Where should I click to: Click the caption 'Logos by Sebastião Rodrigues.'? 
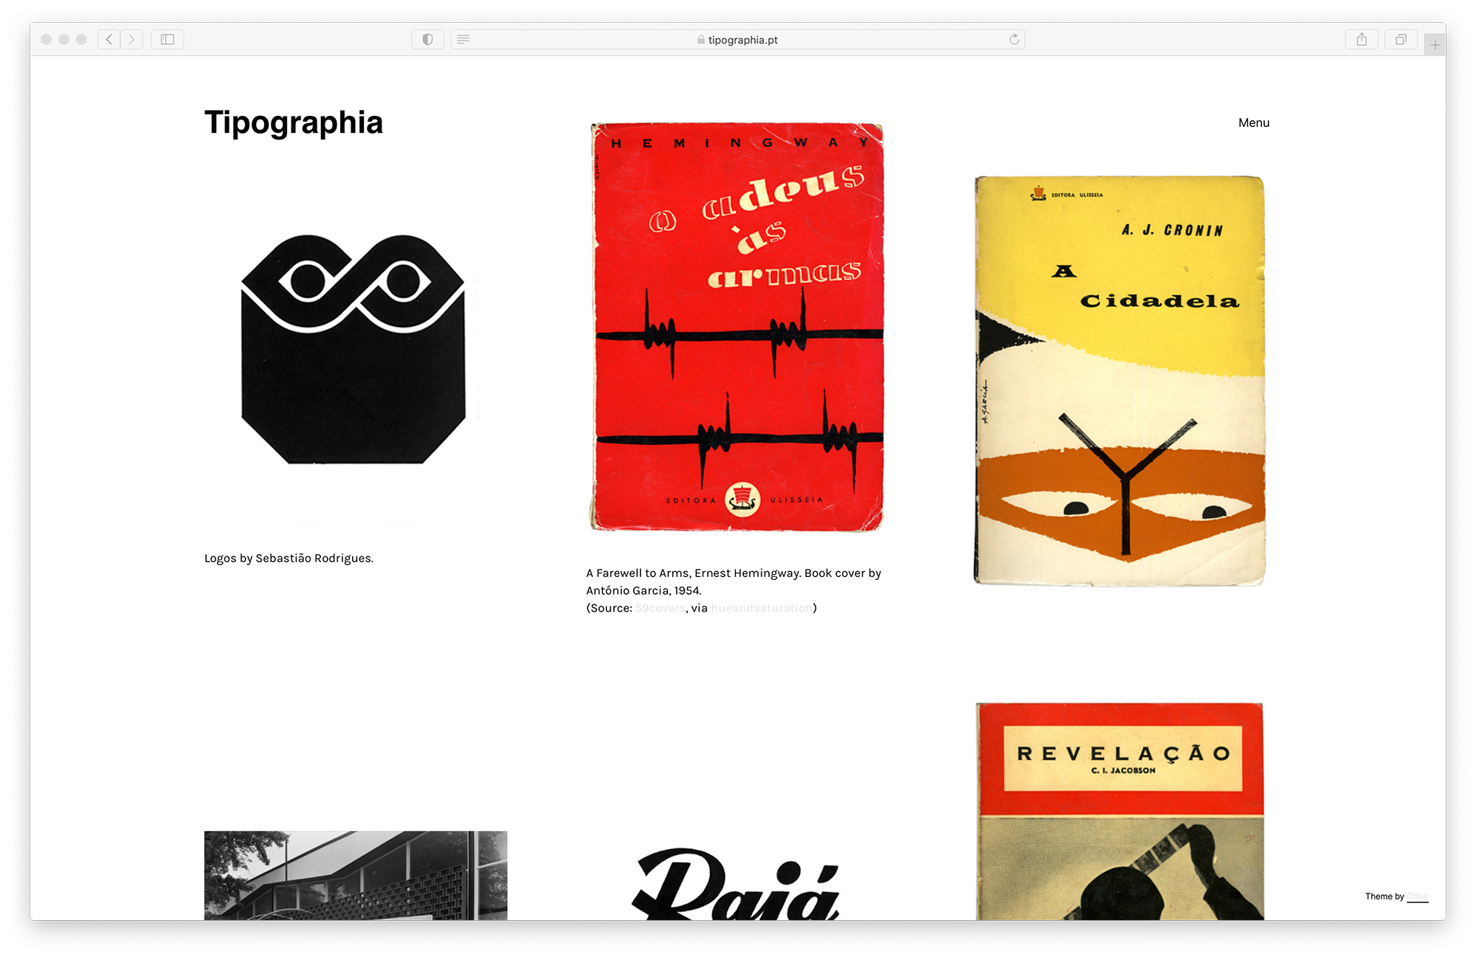[x=289, y=559]
